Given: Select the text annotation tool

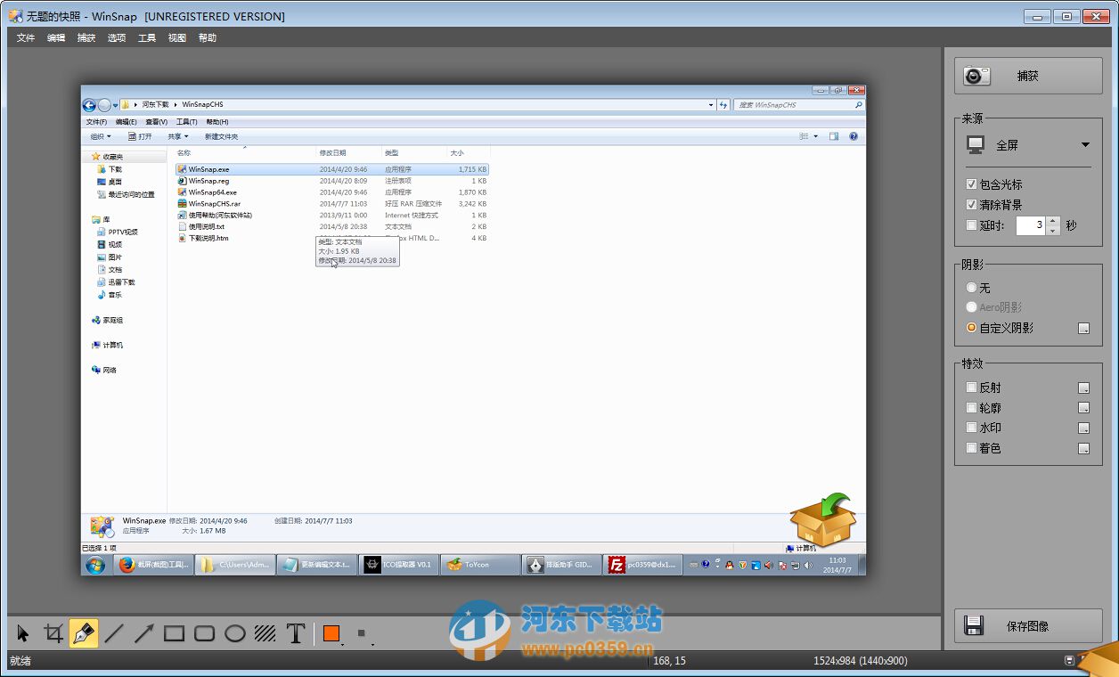Looking at the screenshot, I should pyautogui.click(x=295, y=632).
